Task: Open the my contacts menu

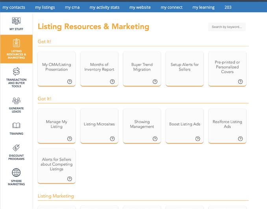Action: 14,7
